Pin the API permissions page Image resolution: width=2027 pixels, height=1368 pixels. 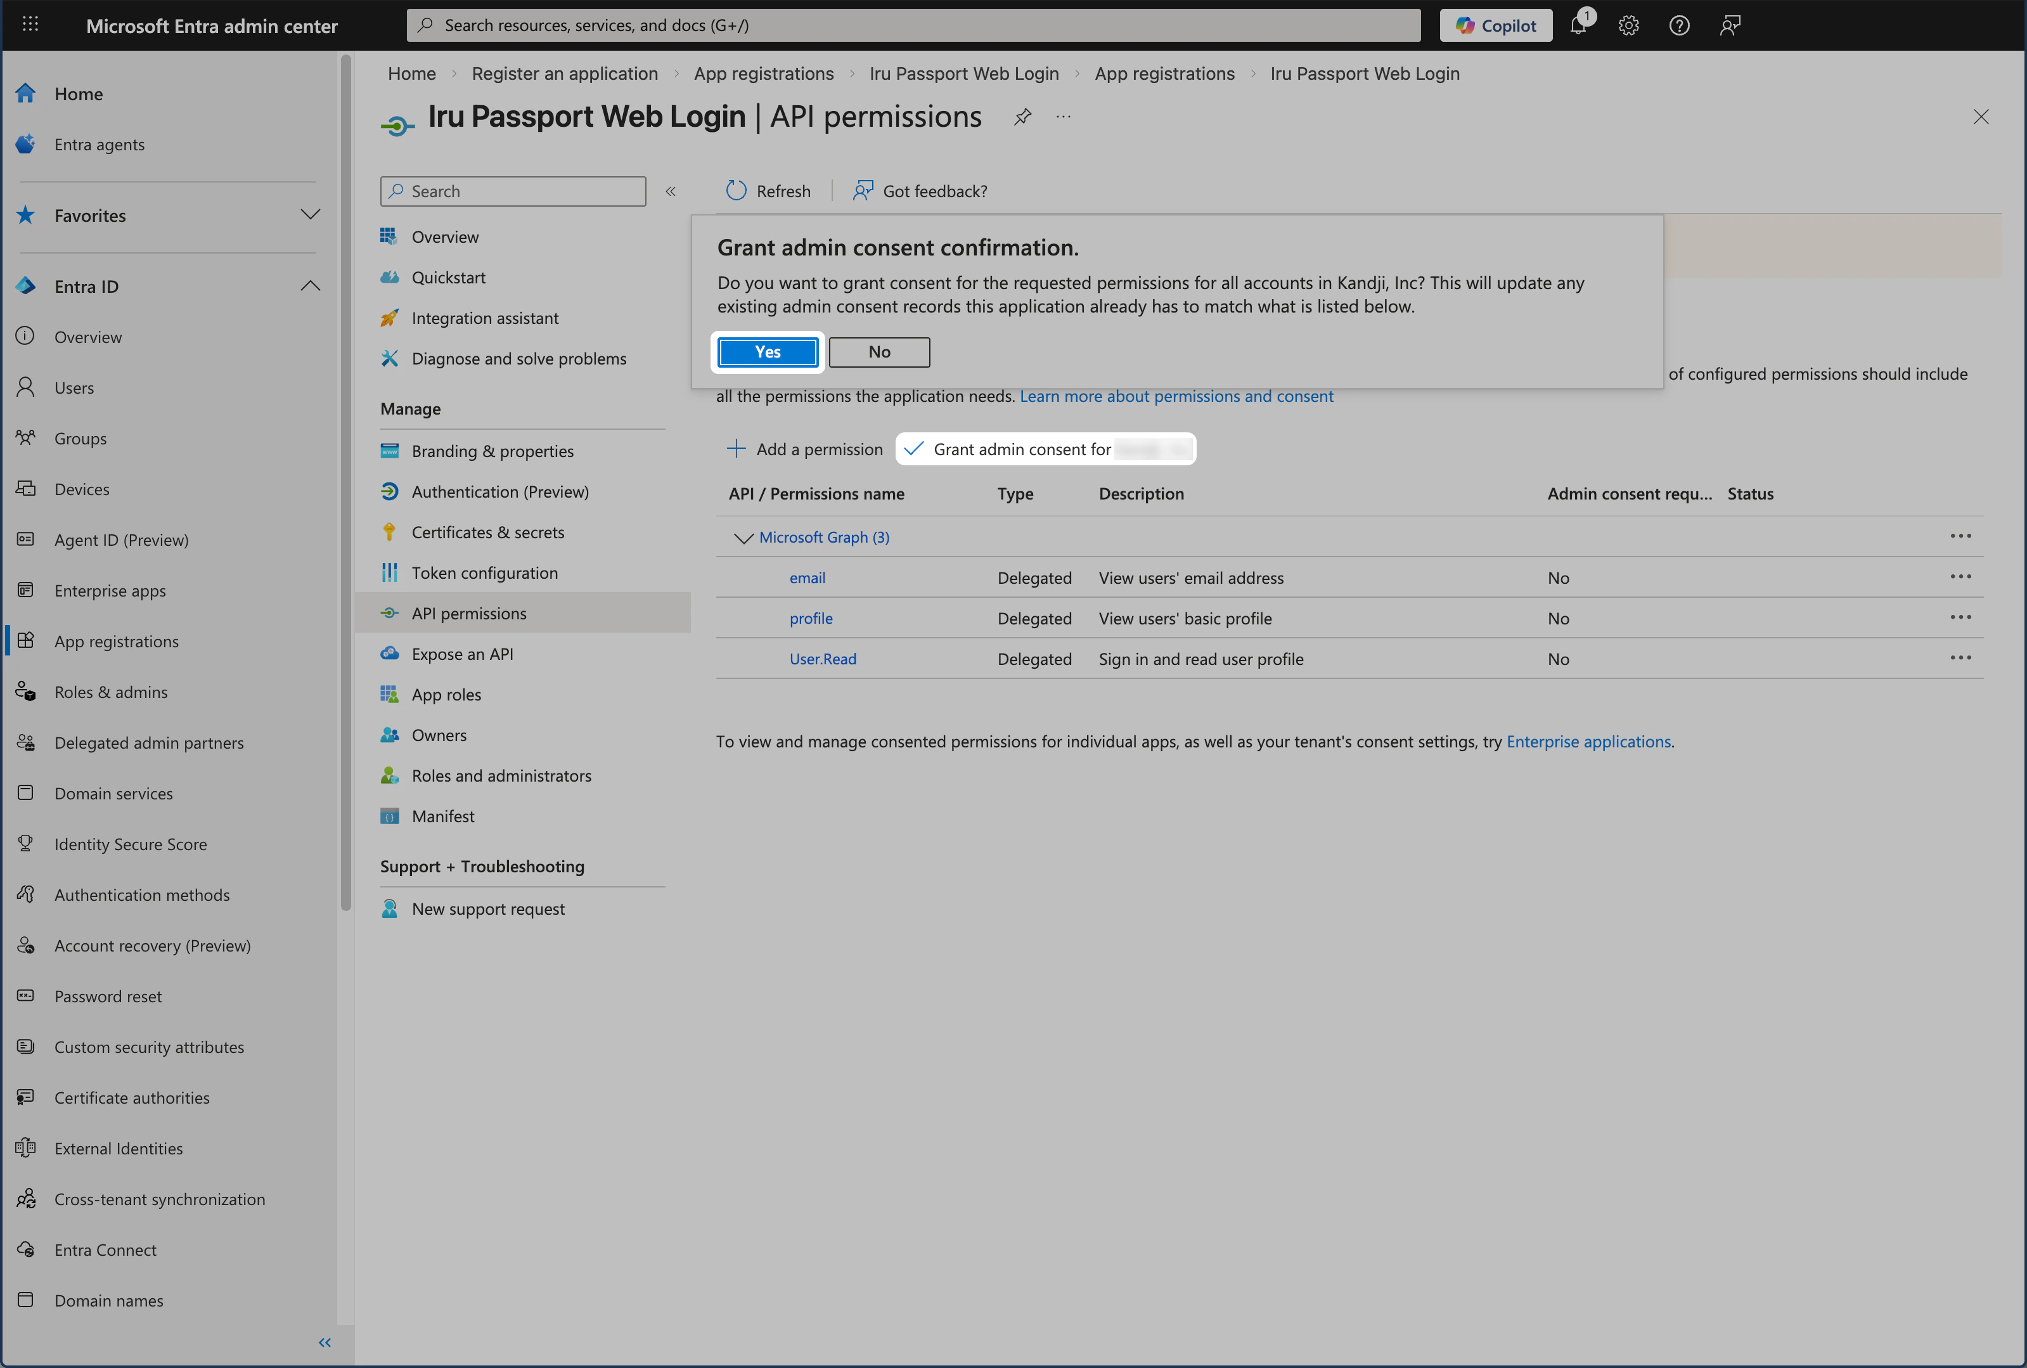click(1021, 116)
